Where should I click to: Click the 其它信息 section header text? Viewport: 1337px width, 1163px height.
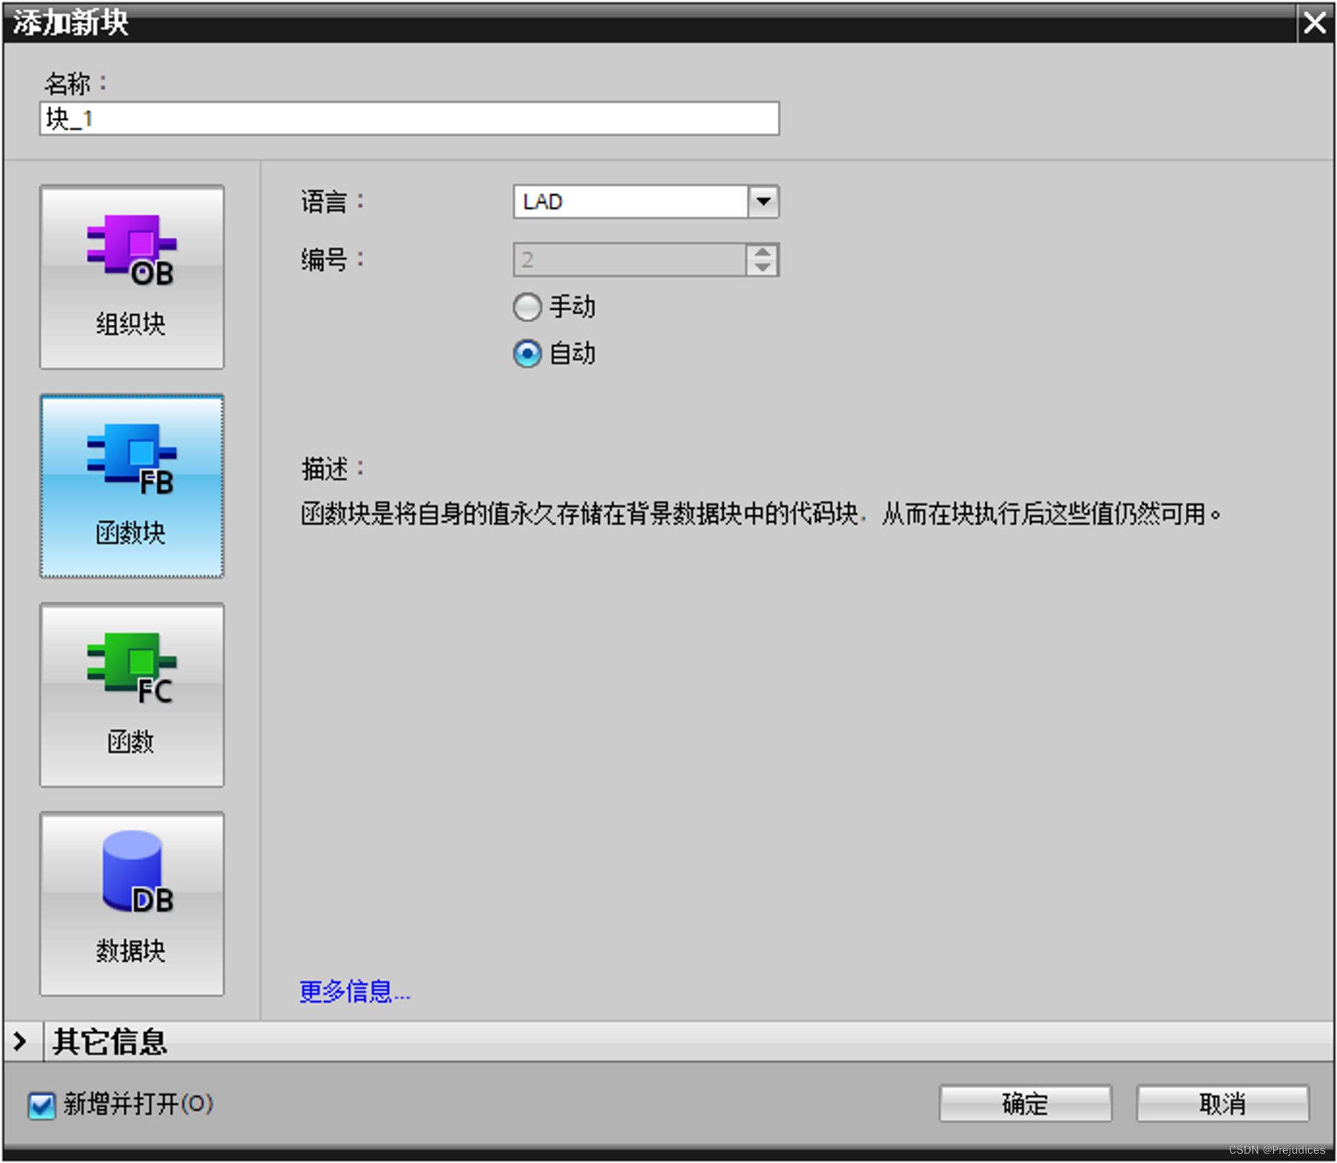click(109, 1042)
